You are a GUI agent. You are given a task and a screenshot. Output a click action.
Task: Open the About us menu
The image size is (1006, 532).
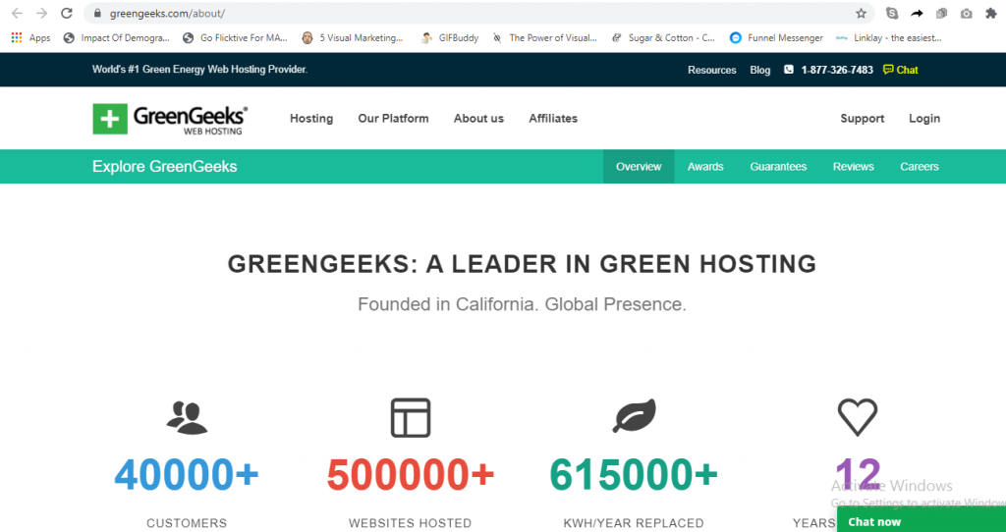478,119
